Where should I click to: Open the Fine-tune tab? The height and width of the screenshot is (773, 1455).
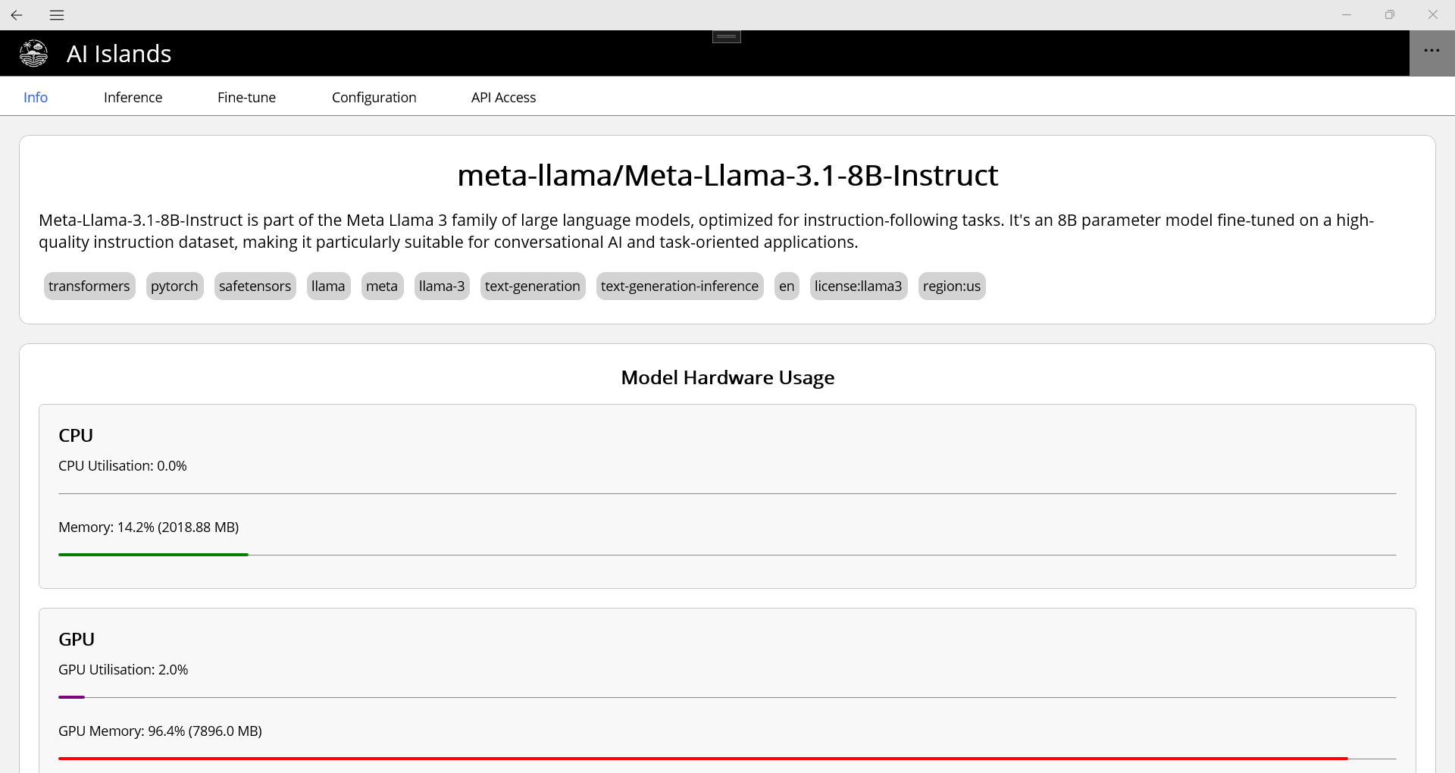pos(246,97)
